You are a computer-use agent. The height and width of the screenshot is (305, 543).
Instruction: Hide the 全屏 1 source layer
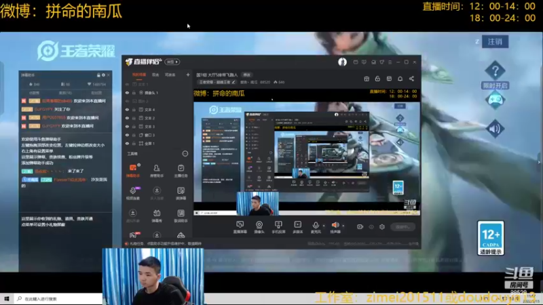(x=127, y=143)
